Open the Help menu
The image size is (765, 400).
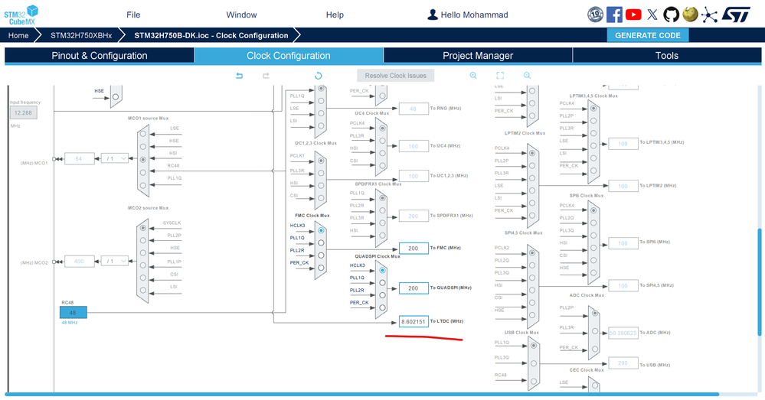pos(335,15)
